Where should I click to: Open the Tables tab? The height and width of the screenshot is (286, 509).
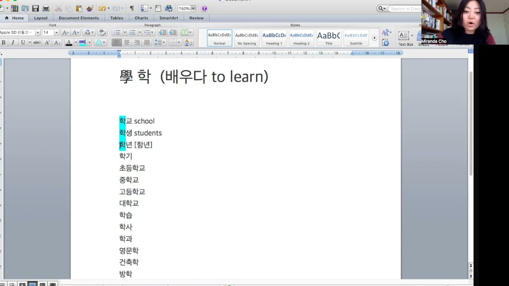pyautogui.click(x=117, y=18)
